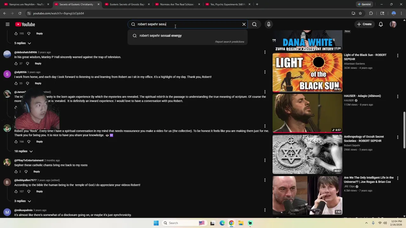Dislike the comment by @sly8056
The width and height of the screenshot is (406, 228).
click(x=27, y=84)
